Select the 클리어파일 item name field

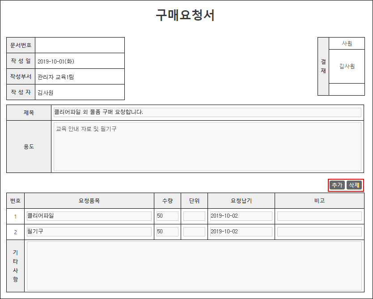pos(89,216)
